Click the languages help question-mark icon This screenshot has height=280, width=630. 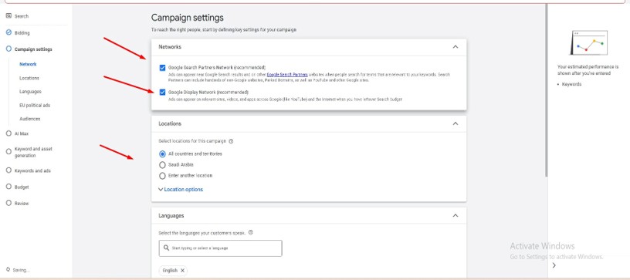click(251, 232)
